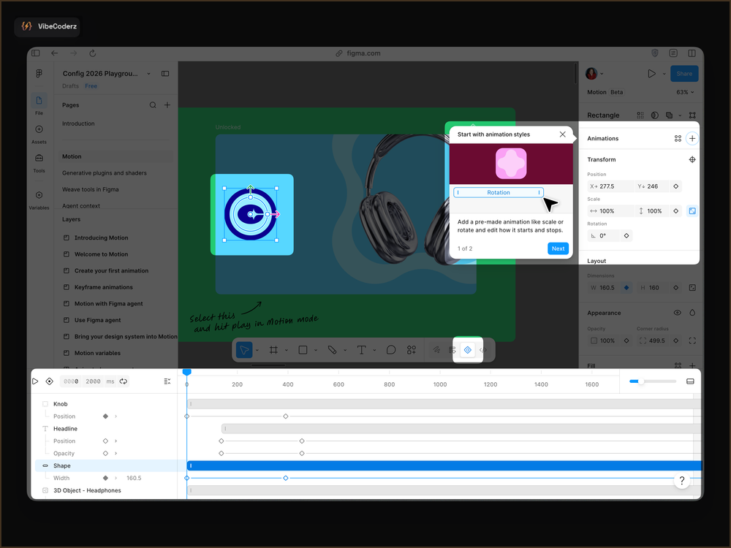Screen dimensions: 731x548
Task: Open the Introduction page
Action: 78,123
